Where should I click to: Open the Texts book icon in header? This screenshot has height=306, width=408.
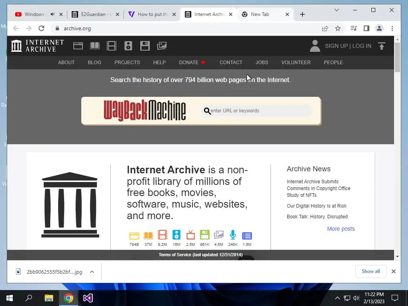[95, 46]
